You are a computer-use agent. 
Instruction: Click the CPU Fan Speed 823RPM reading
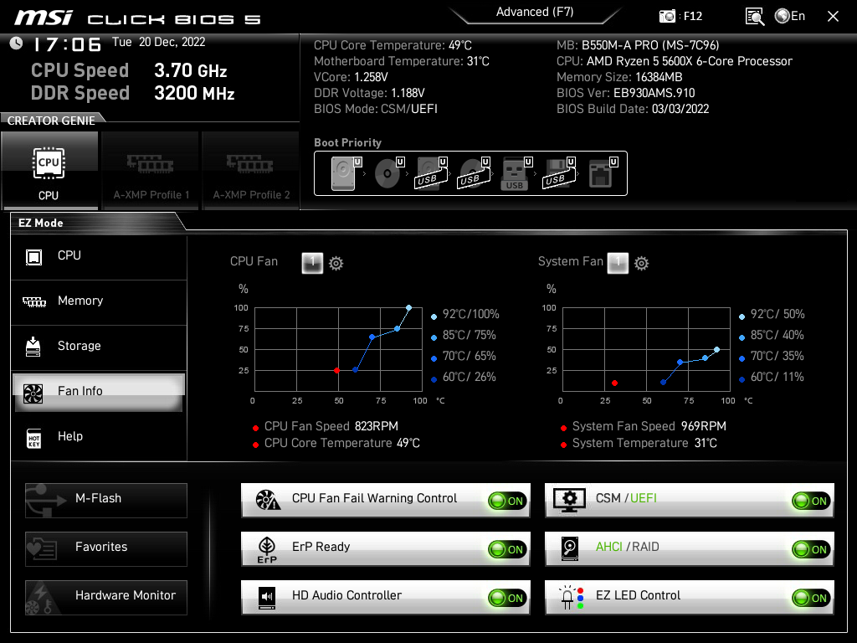coord(331,426)
